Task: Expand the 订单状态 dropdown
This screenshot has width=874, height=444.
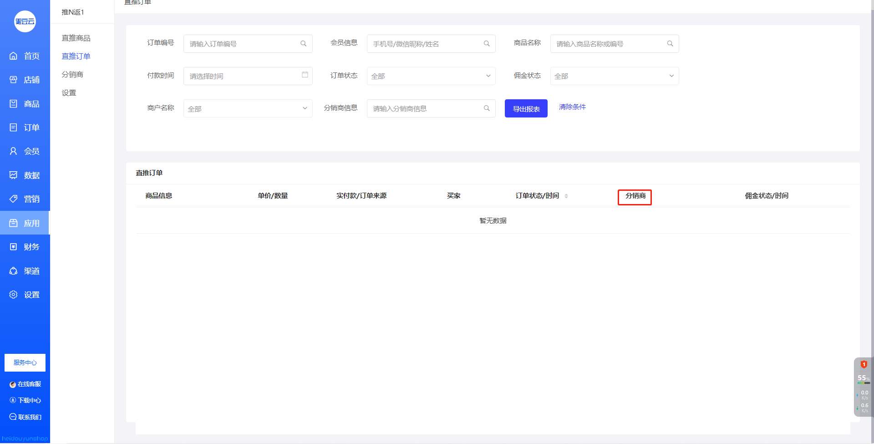Action: click(431, 76)
